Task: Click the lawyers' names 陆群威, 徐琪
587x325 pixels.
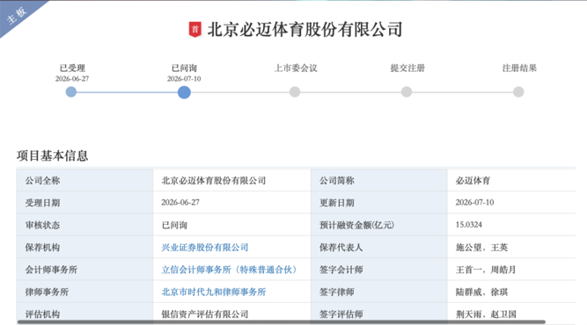Action: point(481,292)
